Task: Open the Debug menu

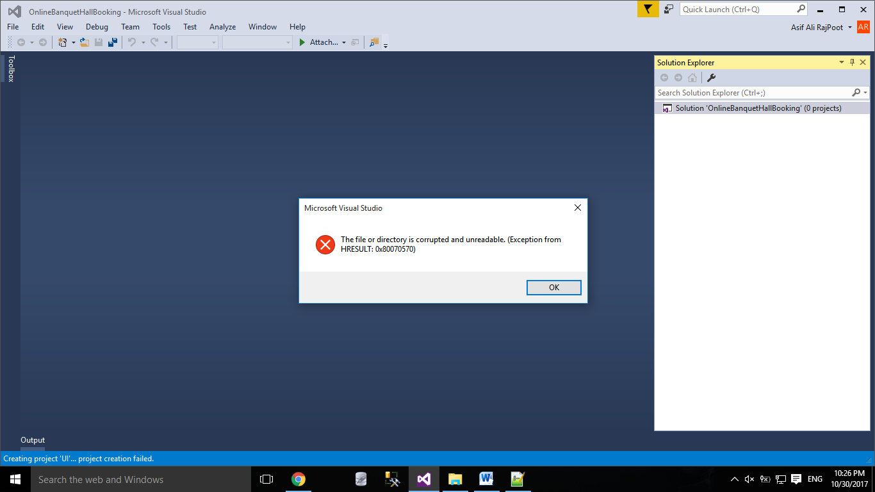Action: click(x=97, y=27)
